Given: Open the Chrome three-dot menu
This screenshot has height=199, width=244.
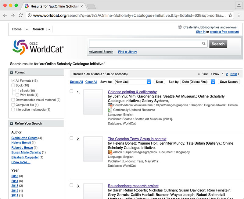Looking at the screenshot, I should pos(239,15).
